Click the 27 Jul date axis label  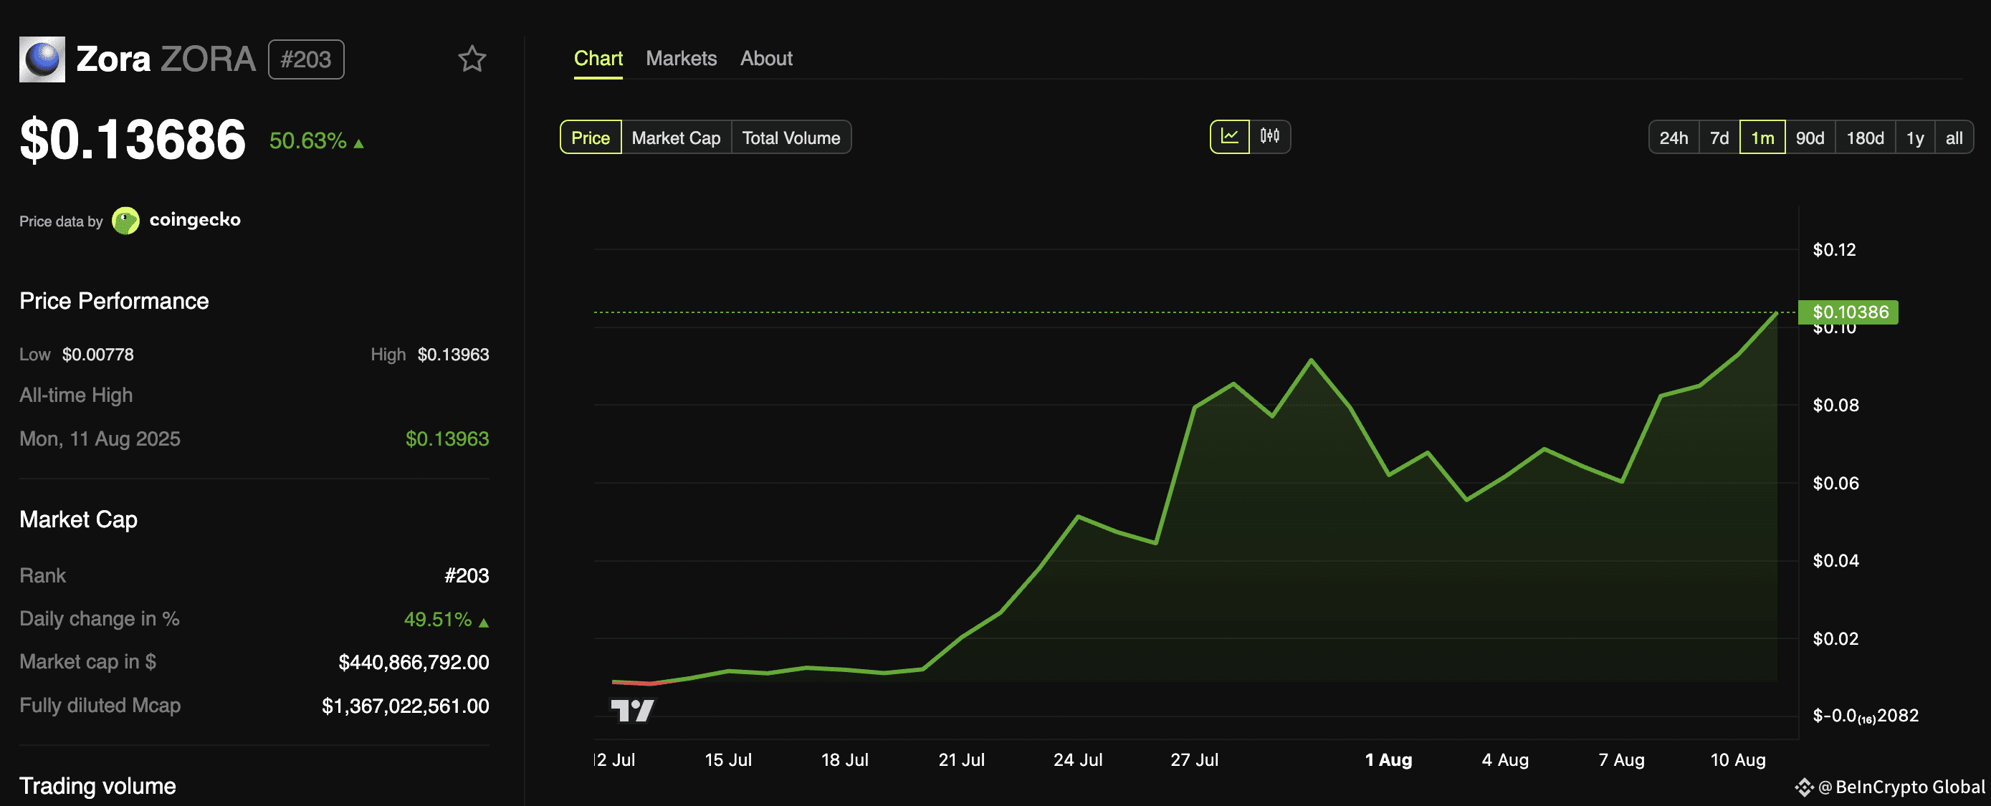[x=1194, y=759]
